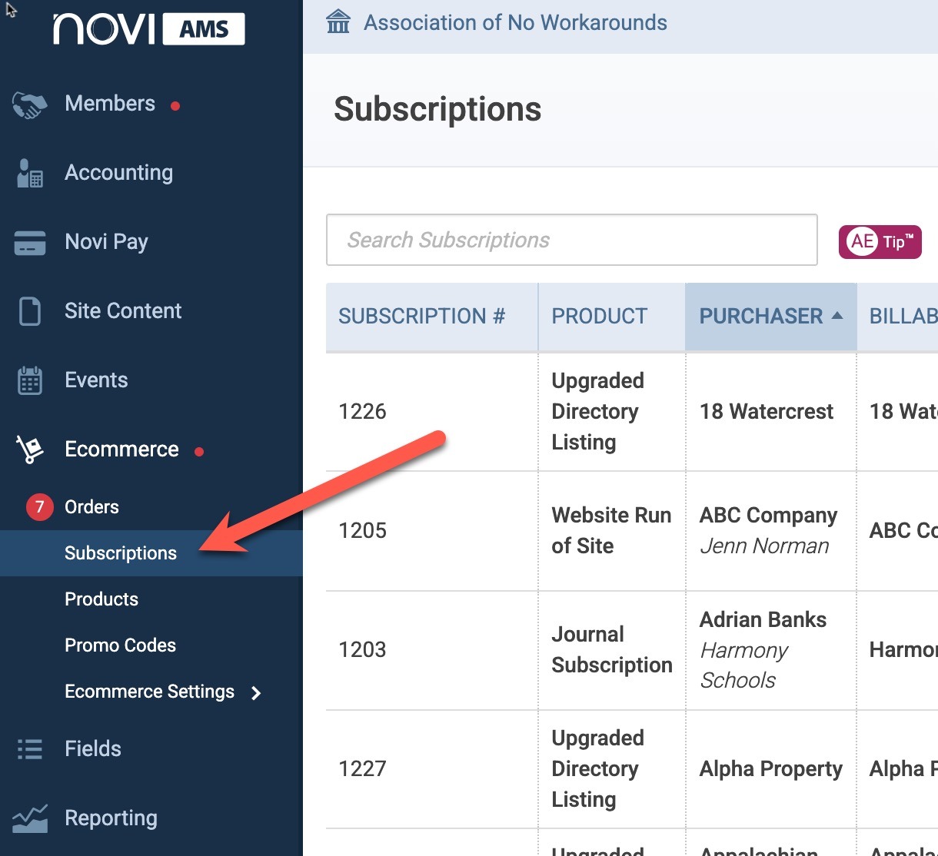
Task: Sort by the Purchaser column arrow
Action: pos(837,316)
